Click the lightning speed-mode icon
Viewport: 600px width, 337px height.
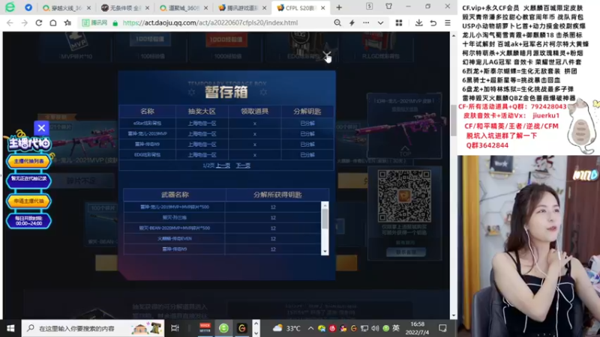pos(352,23)
